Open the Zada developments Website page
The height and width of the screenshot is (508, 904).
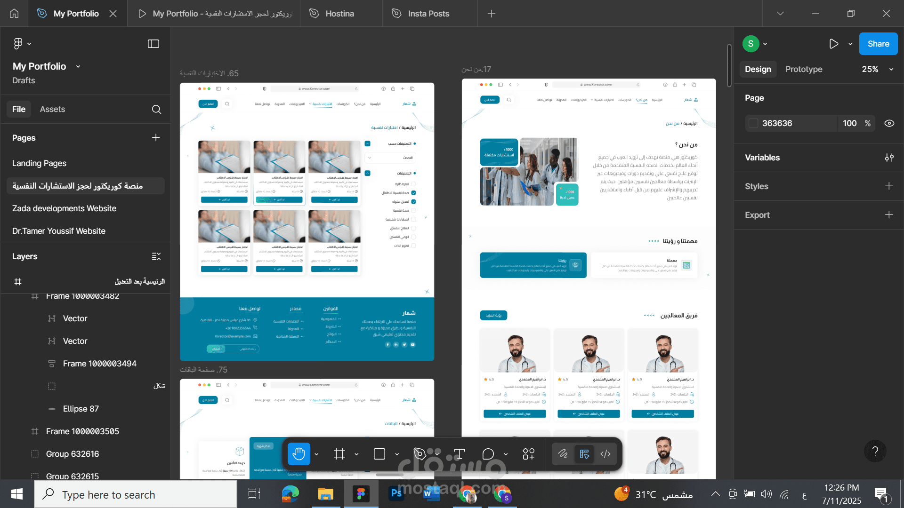[x=64, y=208]
